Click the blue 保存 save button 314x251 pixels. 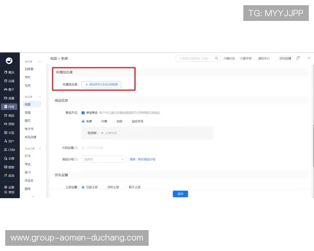coord(180,193)
